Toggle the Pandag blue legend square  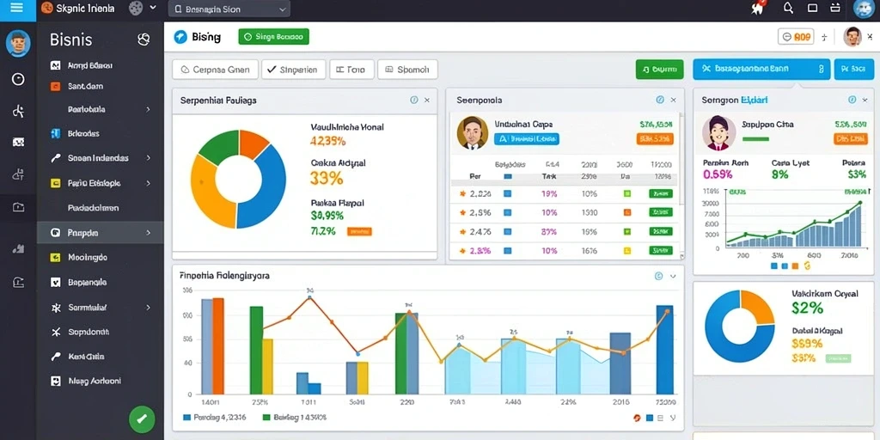[186, 418]
